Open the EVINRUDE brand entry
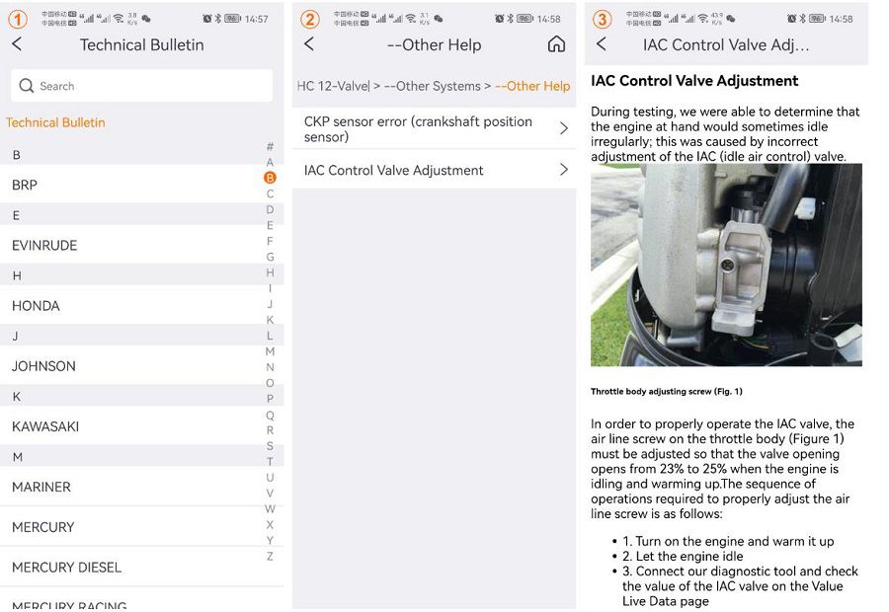 [x=44, y=245]
